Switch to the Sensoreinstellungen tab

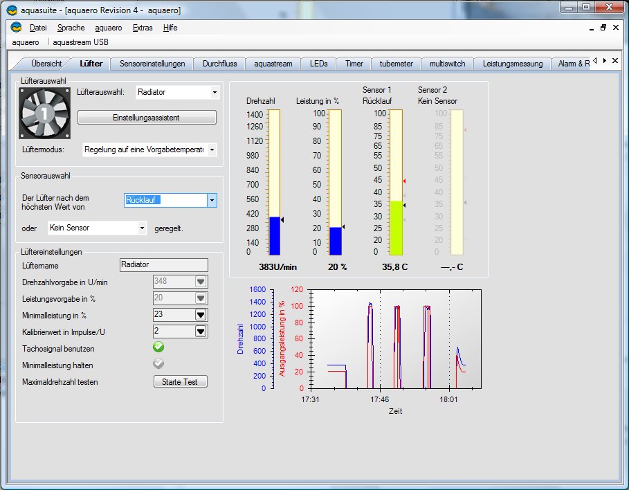pyautogui.click(x=152, y=64)
